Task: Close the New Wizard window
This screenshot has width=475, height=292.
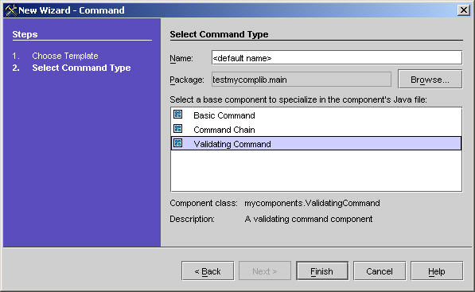Action: click(464, 10)
